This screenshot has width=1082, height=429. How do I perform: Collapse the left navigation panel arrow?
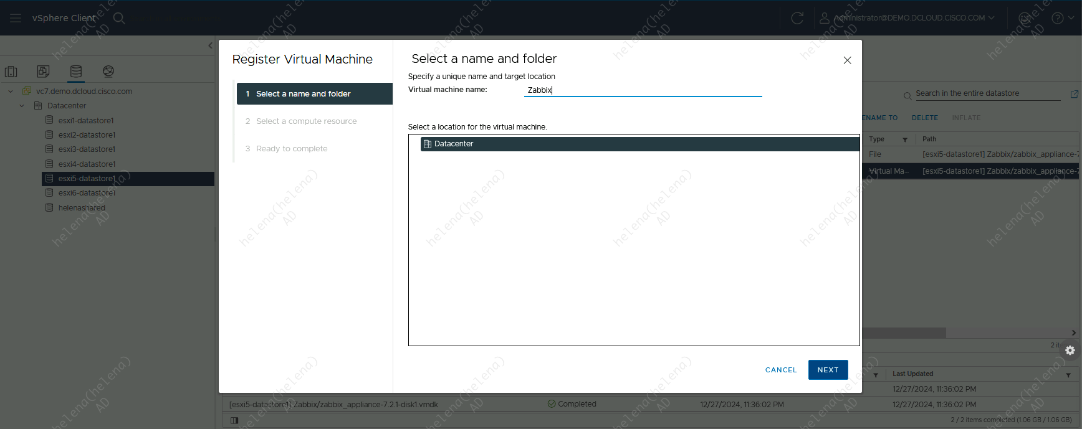click(x=210, y=45)
